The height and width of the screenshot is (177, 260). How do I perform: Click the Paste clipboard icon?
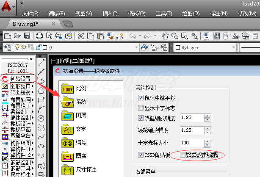point(100,36)
